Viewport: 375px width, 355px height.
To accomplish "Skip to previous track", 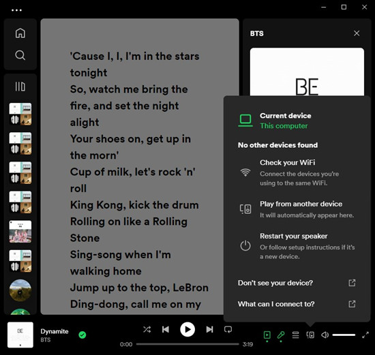I will pos(166,329).
